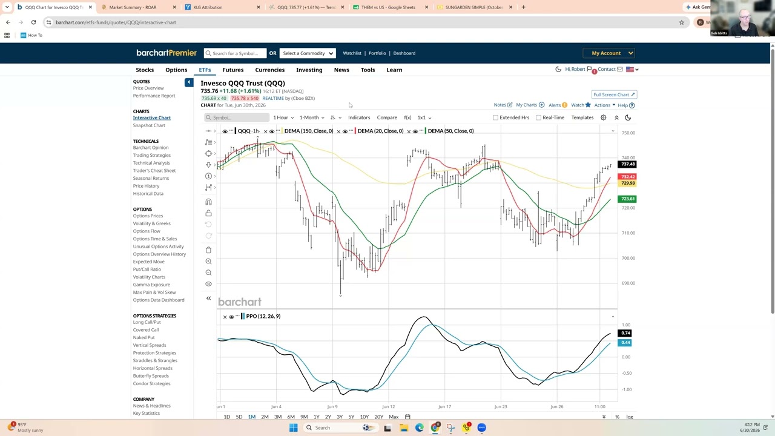Open the date range calendar picker
Image resolution: width=775 pixels, height=436 pixels.
point(407,417)
